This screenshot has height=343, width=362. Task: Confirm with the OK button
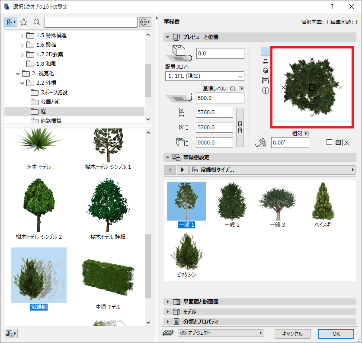[x=336, y=334]
